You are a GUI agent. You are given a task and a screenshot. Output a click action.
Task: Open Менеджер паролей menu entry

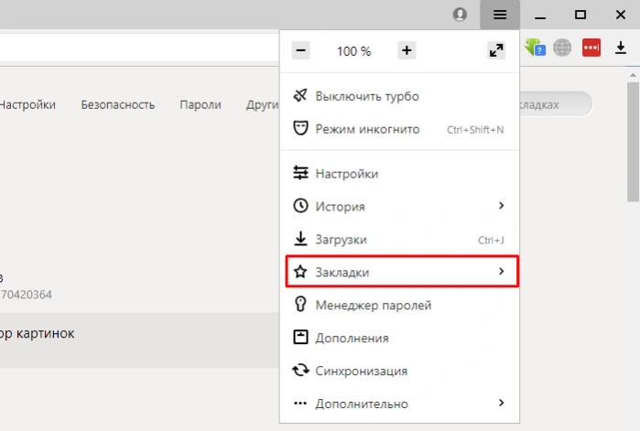(399, 305)
